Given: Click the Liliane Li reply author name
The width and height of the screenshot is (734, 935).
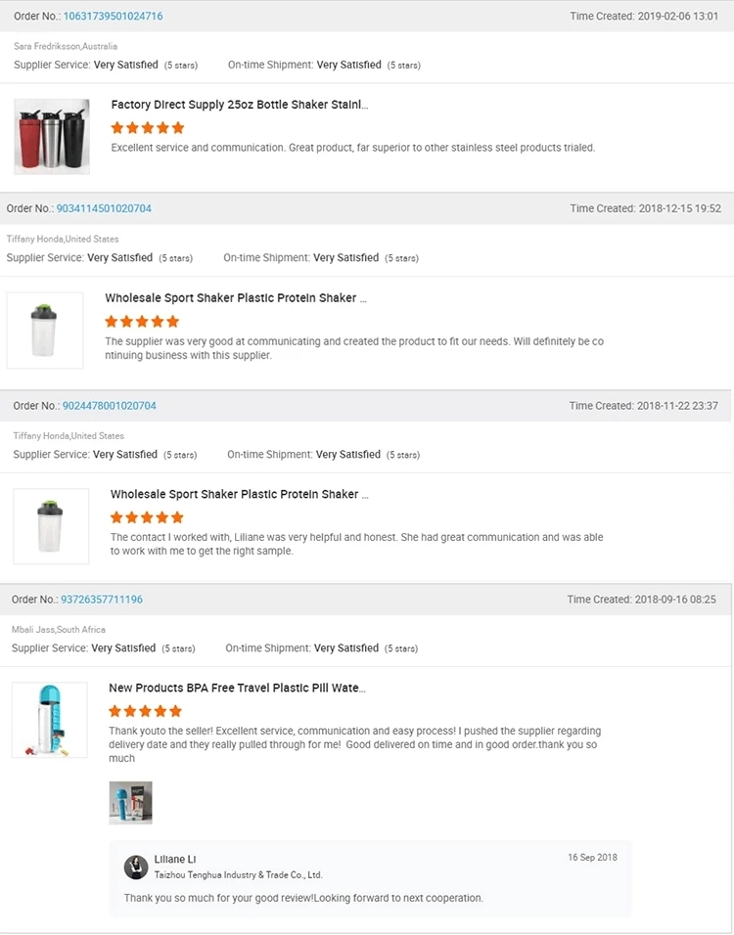Looking at the screenshot, I should (175, 860).
